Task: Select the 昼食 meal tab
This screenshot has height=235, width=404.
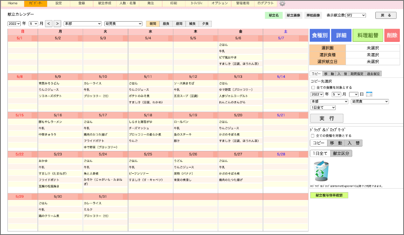Action: (x=166, y=24)
